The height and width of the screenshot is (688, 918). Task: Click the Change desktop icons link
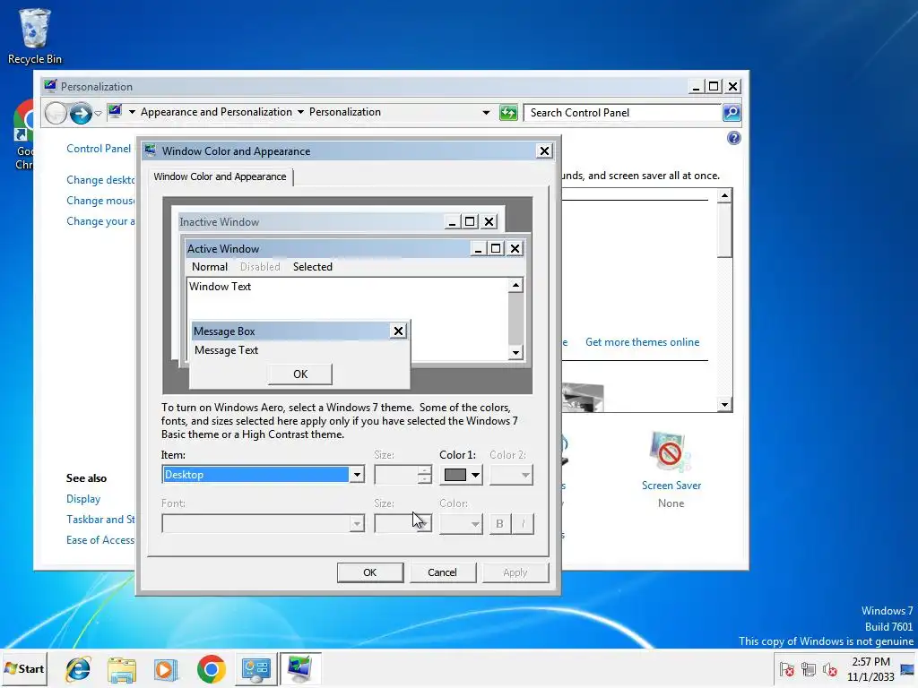coord(100,179)
